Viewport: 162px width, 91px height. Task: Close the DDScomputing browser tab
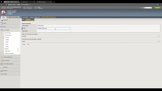(x=51, y=2)
